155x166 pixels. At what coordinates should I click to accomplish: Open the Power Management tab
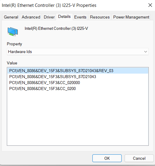click(131, 17)
